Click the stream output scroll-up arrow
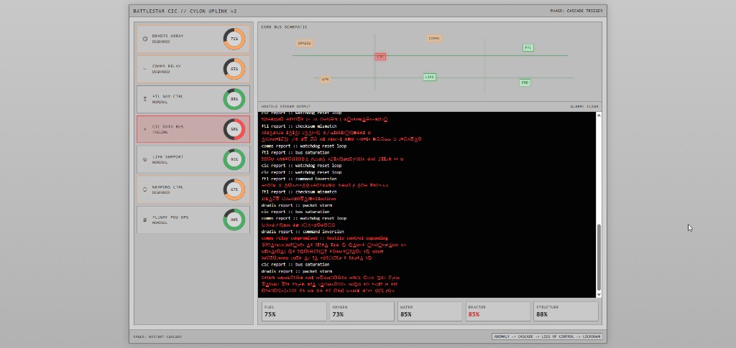This screenshot has width=736, height=348. pyautogui.click(x=599, y=115)
